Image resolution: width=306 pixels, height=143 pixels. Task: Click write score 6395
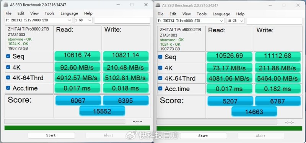pos(126,100)
